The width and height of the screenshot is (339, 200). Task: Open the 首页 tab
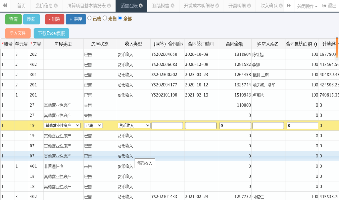(x=21, y=6)
